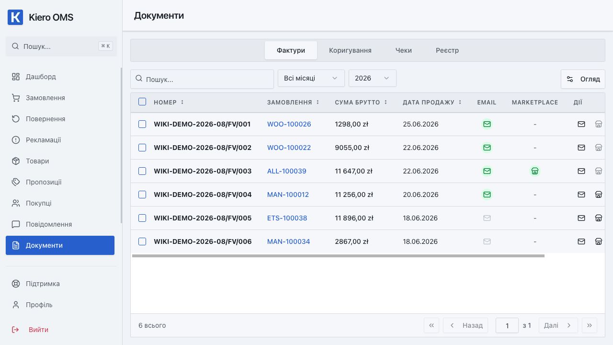Send email for invoice FV/006 in actions column
Screen dimensions: 613x345
pyautogui.click(x=581, y=241)
